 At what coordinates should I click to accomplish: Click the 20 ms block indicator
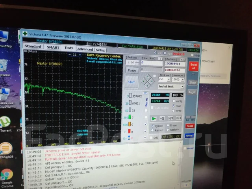(x=130, y=103)
